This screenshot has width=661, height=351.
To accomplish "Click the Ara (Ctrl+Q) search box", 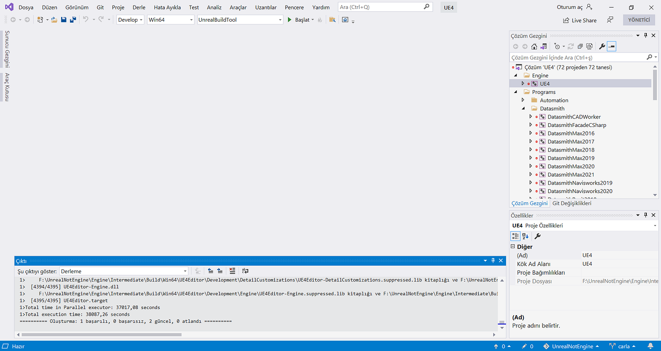I will click(x=385, y=7).
